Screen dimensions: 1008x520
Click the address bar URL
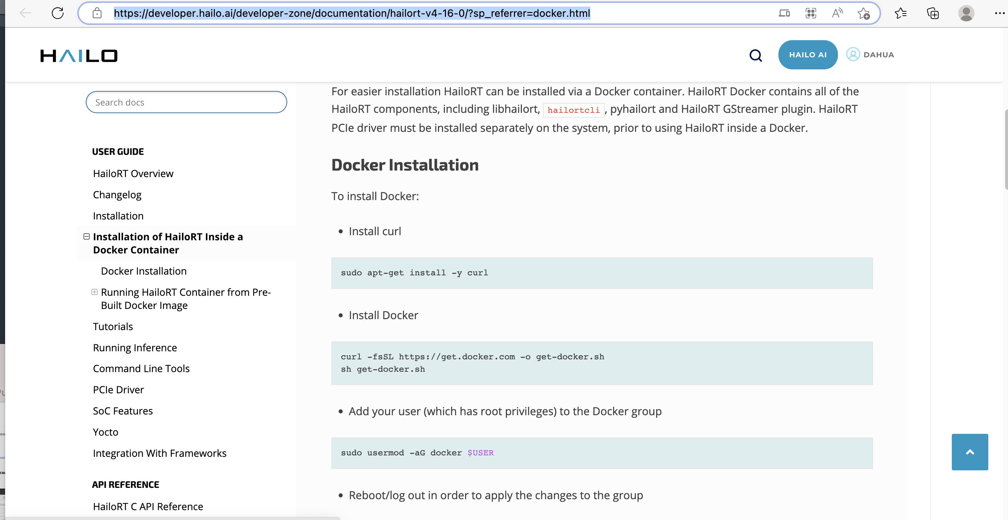tap(352, 13)
